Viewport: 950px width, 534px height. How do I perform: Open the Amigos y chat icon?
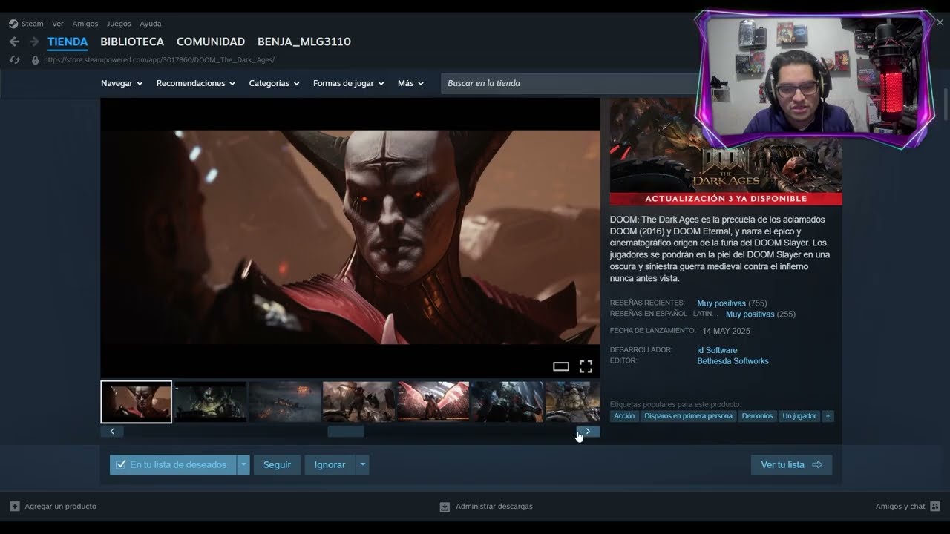(x=935, y=507)
